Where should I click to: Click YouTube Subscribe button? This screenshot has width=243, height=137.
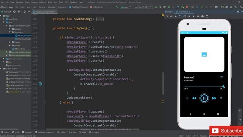[227, 131]
